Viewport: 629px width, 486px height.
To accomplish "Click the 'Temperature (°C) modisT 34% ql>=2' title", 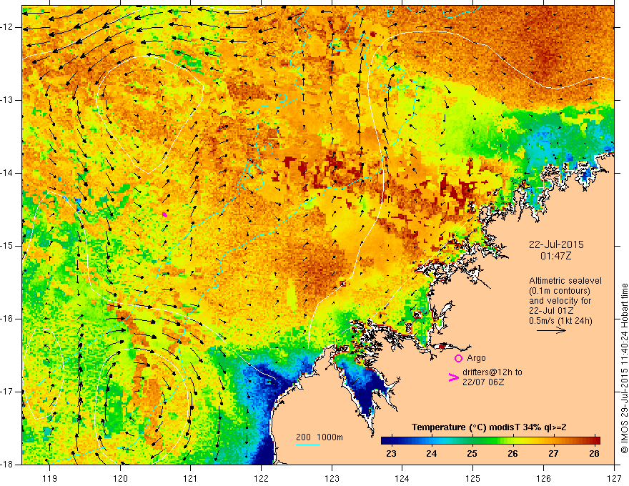I will pos(489,427).
